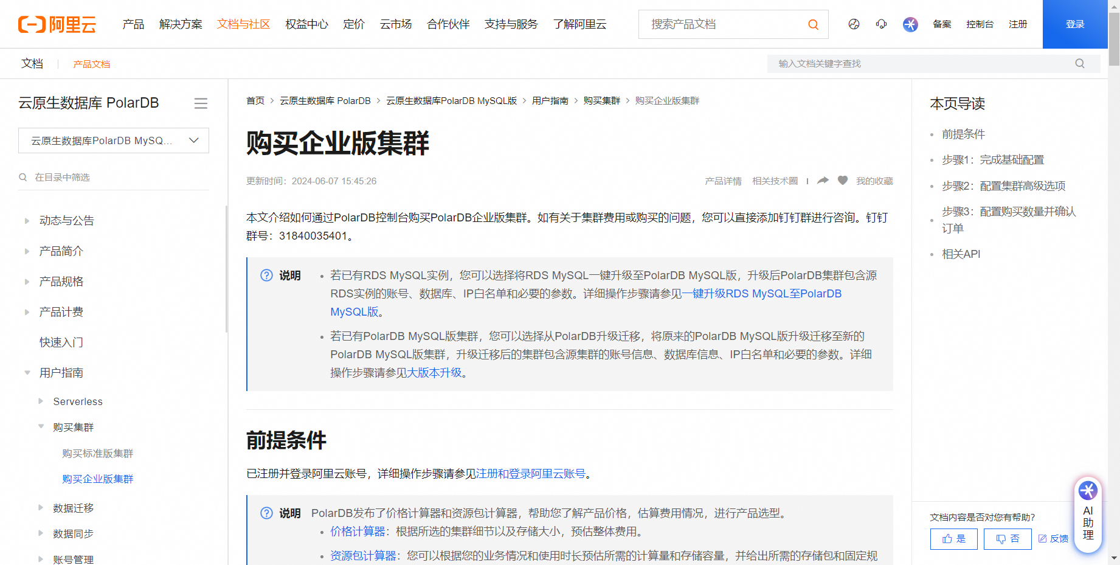The image size is (1120, 565).
Task: Open the 支持与服务 top menu
Action: (x=511, y=24)
